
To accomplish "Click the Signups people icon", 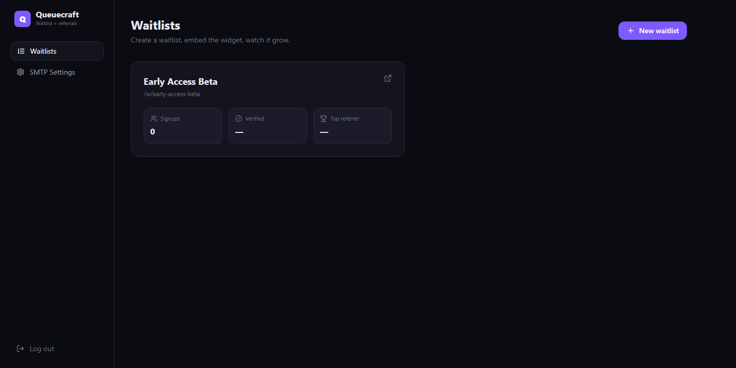I will click(x=154, y=119).
